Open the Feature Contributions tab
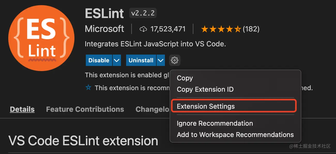 tap(85, 109)
